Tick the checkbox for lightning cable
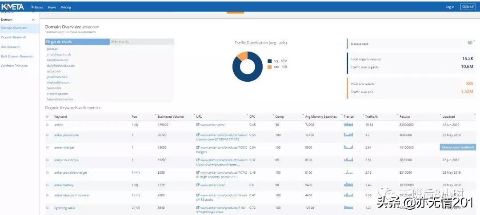Viewport: 480px width, 215px height. 47,207
